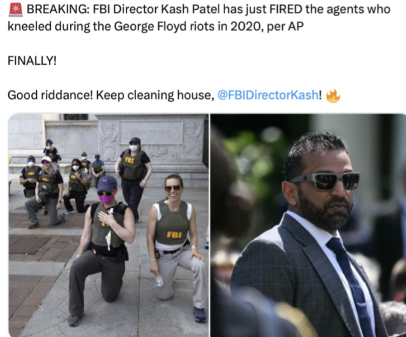Open the @FBIDirectorKash mention link
406x337 pixels.
268,95
